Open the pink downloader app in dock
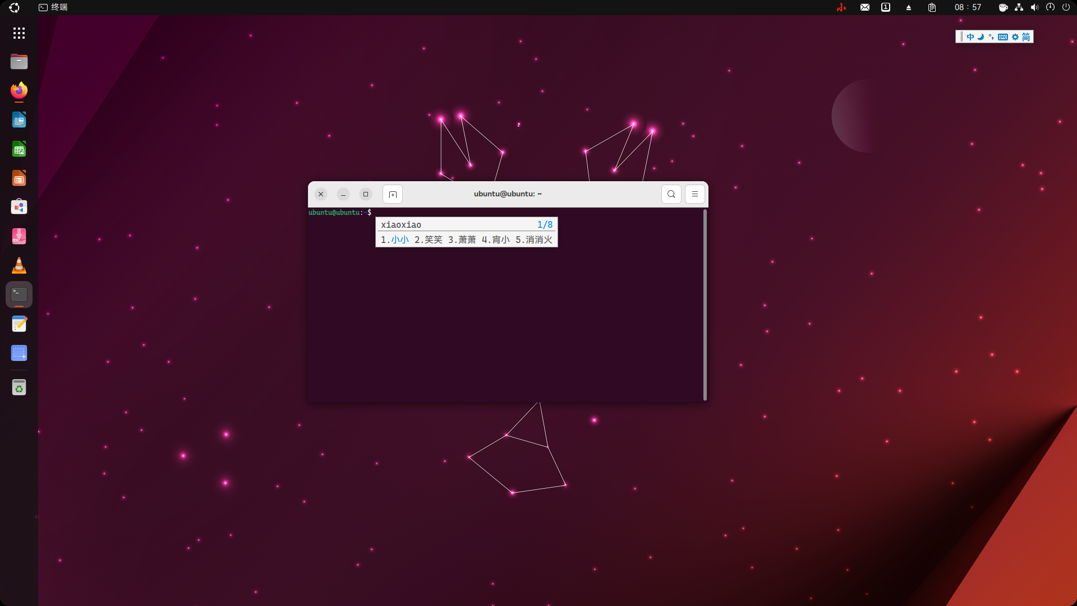Screen dimensions: 1077x606 pyautogui.click(x=19, y=236)
